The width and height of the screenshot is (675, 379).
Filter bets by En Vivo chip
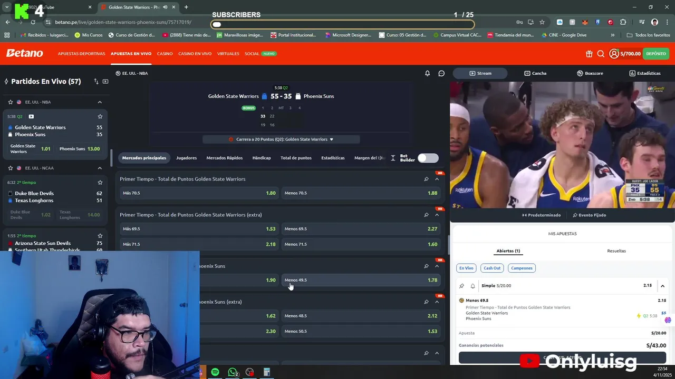tap(466, 268)
